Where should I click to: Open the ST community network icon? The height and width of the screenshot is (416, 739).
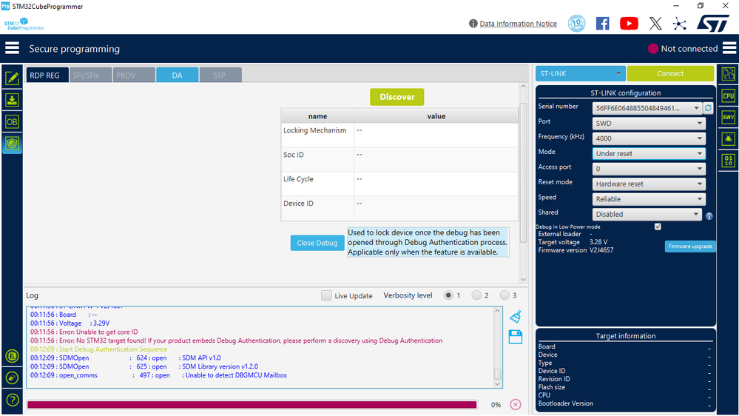(679, 23)
